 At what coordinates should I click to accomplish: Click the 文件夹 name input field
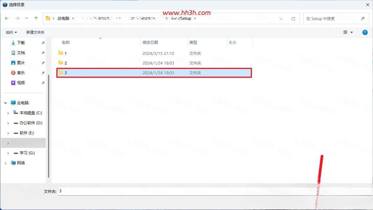[215, 191]
